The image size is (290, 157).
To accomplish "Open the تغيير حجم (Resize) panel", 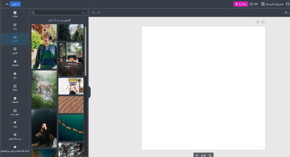I will (x=15, y=112).
